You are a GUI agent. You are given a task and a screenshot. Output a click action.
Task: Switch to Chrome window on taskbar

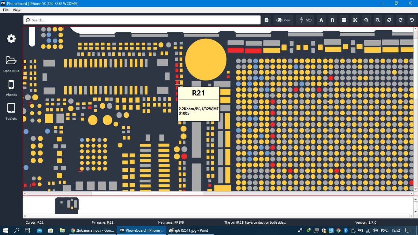point(92,230)
